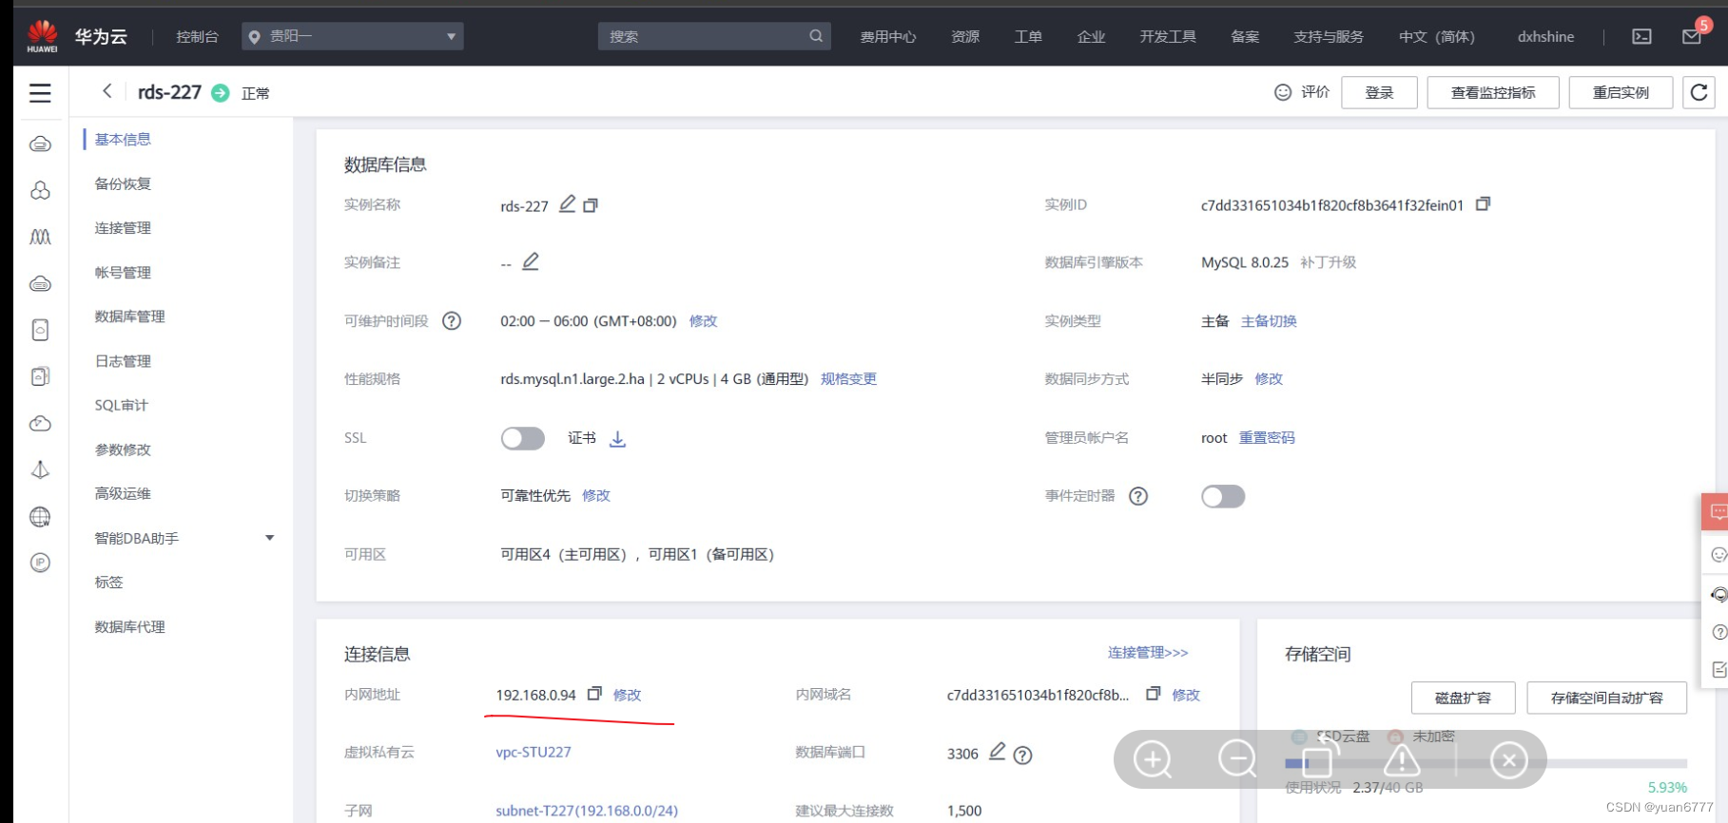
Task: Click the IP icon in left sidebar
Action: pyautogui.click(x=40, y=563)
